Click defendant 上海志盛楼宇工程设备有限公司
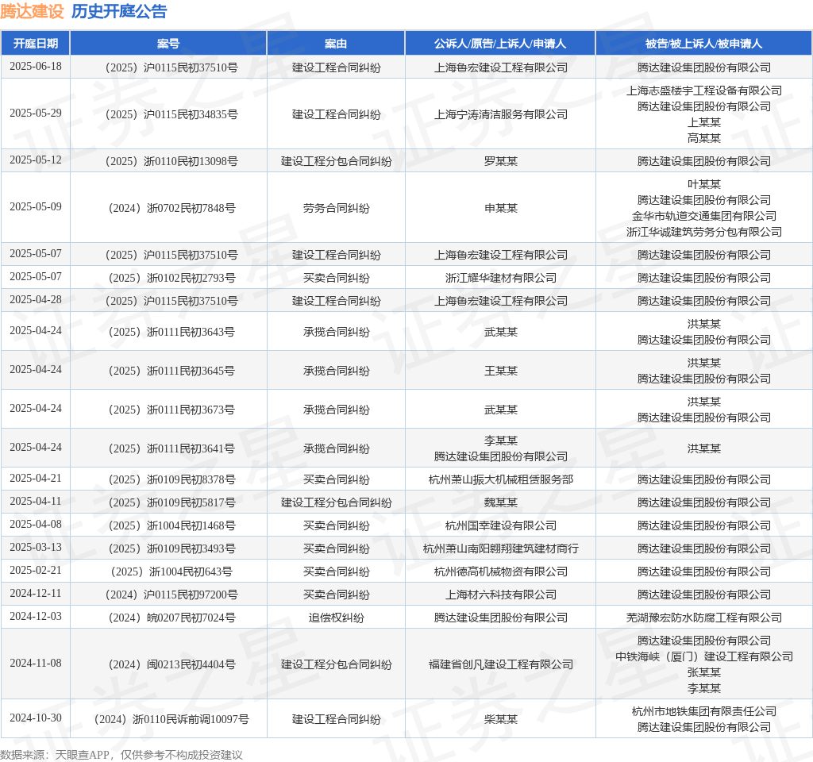Image resolution: width=813 pixels, height=762 pixels. click(704, 90)
